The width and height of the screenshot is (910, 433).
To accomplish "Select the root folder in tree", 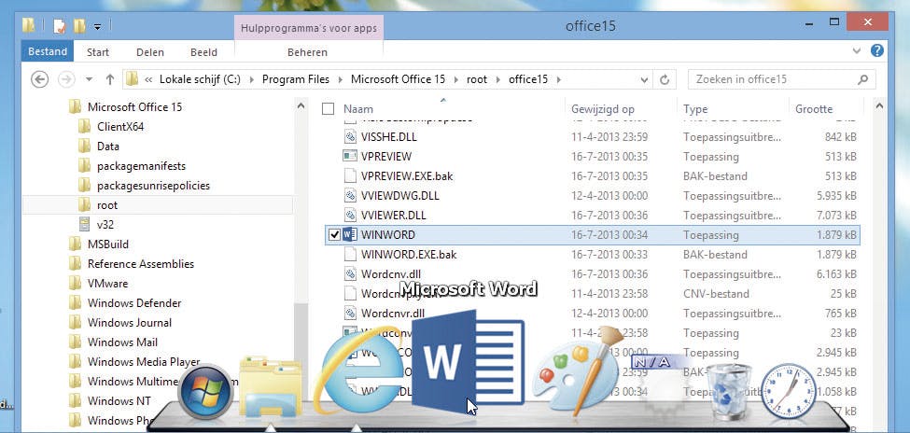I will point(107,205).
